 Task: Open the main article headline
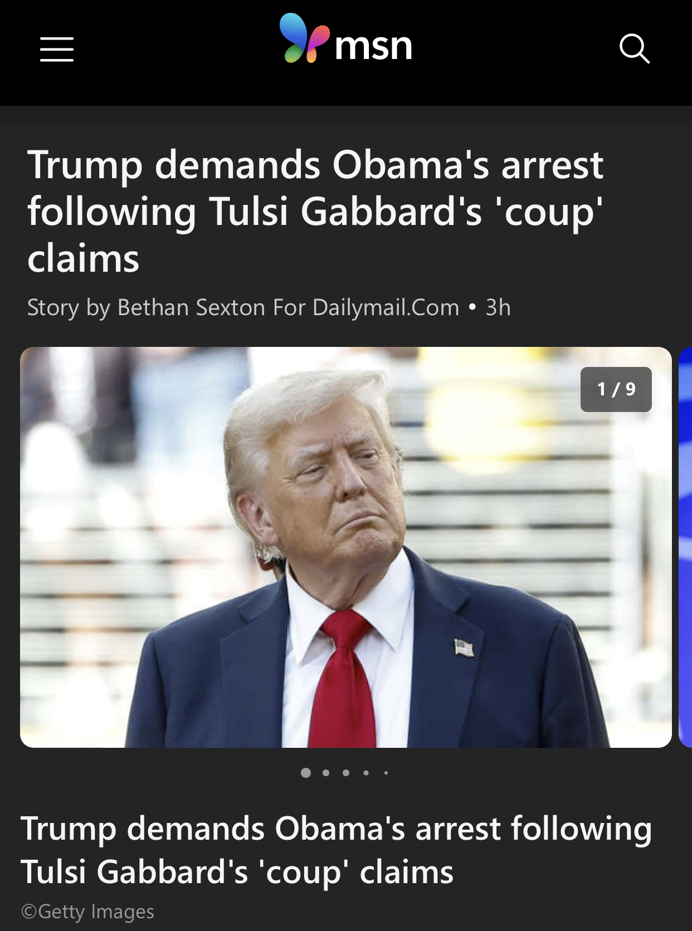tap(315, 212)
